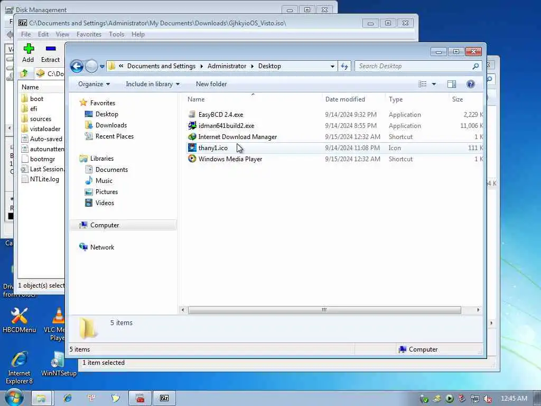Open the Help menu in 7-Zip
The width and height of the screenshot is (541, 406).
[138, 34]
